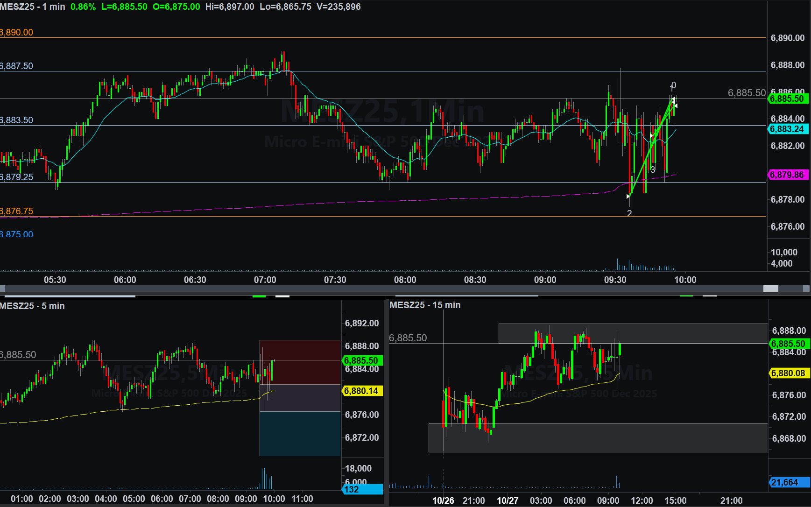Click the MESZ25 - 5 min chart title
Image resolution: width=811 pixels, height=507 pixels.
point(33,306)
